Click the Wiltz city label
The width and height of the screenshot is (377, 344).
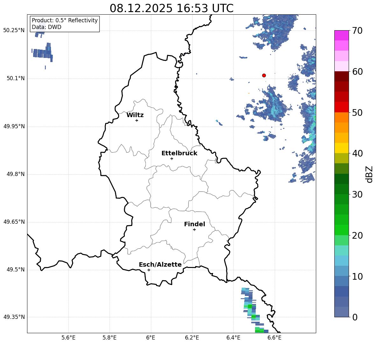(x=135, y=115)
